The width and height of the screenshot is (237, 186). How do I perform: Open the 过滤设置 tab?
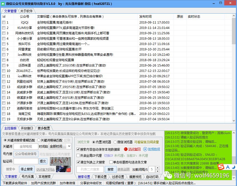(x=118, y=177)
